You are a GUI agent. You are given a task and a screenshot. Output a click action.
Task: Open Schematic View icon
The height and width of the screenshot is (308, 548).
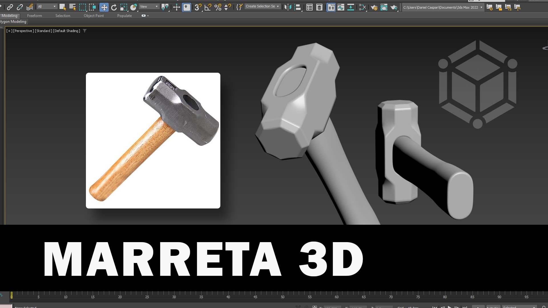[351, 7]
